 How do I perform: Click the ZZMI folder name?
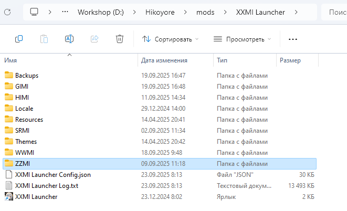click(x=23, y=164)
